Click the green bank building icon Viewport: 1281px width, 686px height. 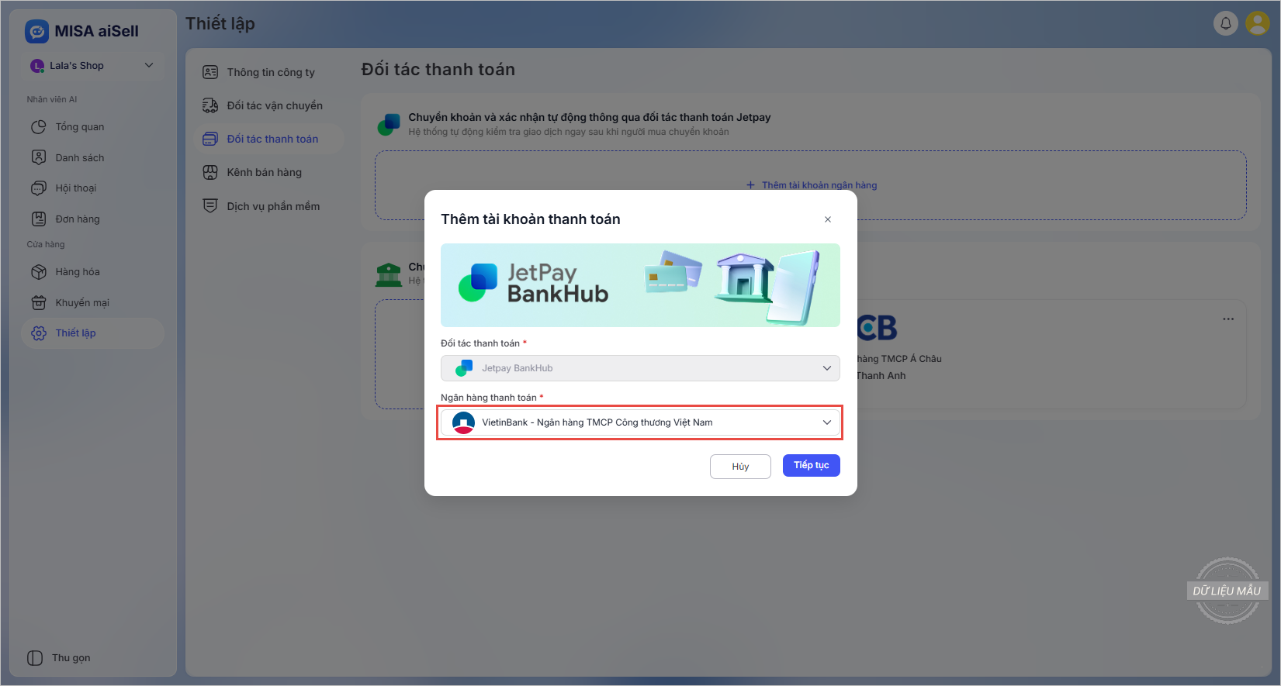tap(389, 274)
